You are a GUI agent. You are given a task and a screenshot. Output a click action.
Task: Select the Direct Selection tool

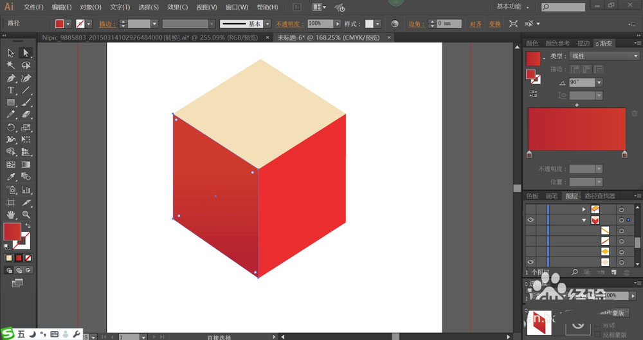tap(26, 53)
